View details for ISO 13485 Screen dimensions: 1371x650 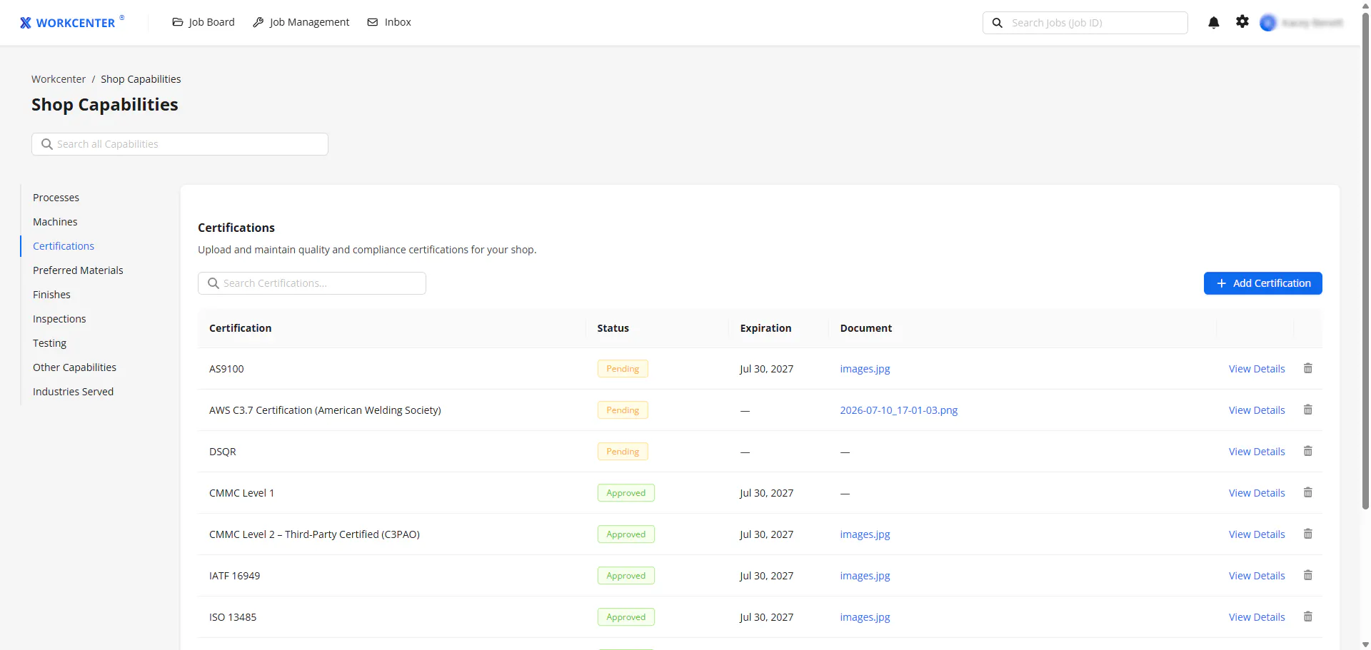(x=1257, y=617)
